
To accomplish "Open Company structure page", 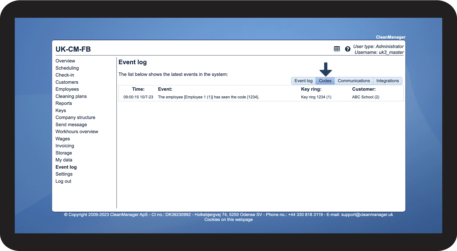I will pyautogui.click(x=75, y=117).
